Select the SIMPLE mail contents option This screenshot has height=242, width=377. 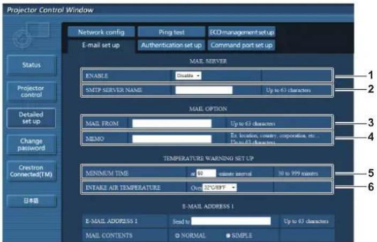[228, 236]
